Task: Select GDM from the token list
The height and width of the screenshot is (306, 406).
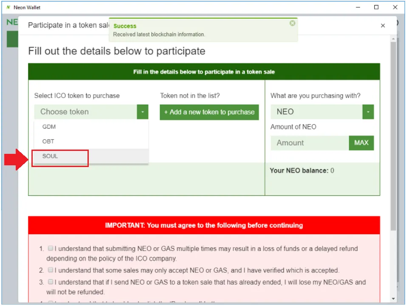Action: coord(91,127)
